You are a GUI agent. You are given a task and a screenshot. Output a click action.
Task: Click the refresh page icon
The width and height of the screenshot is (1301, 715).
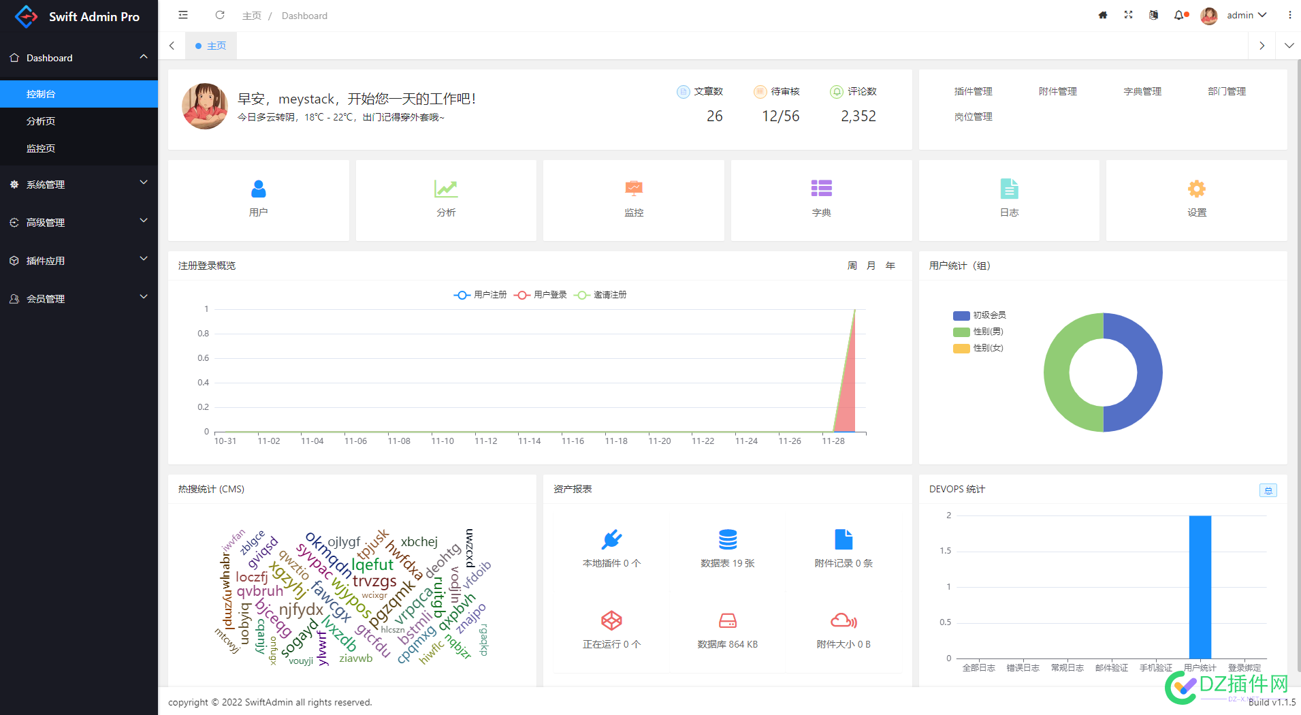pos(220,15)
